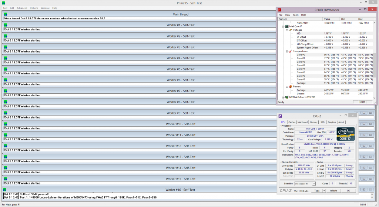Click the Worker #13 window icon
The image size is (379, 207).
coord(5,157)
